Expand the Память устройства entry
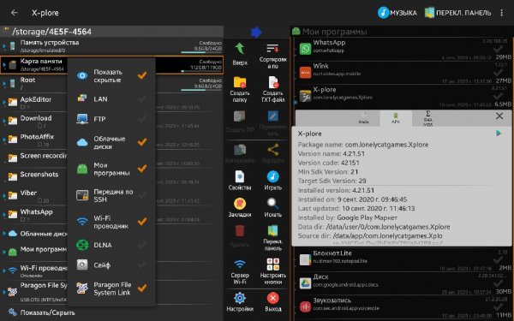The width and height of the screenshot is (514, 321). pos(3,46)
